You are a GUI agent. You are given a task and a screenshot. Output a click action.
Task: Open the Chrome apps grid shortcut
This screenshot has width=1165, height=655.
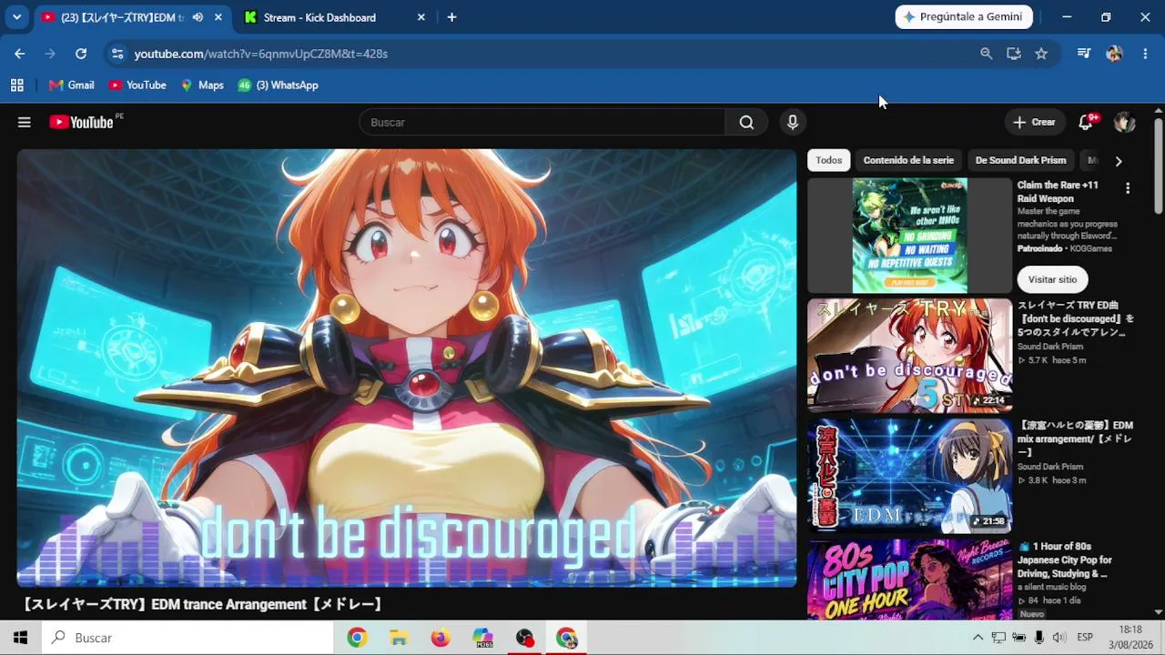tap(16, 86)
